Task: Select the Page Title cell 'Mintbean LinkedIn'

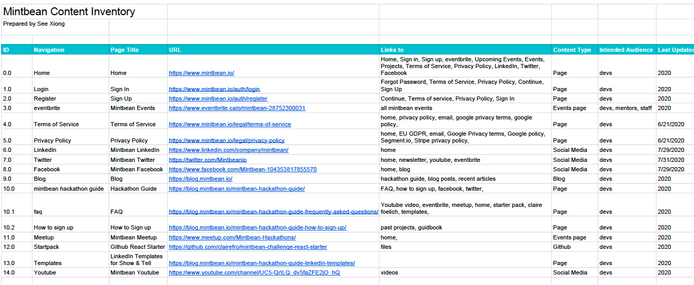Action: click(138, 150)
